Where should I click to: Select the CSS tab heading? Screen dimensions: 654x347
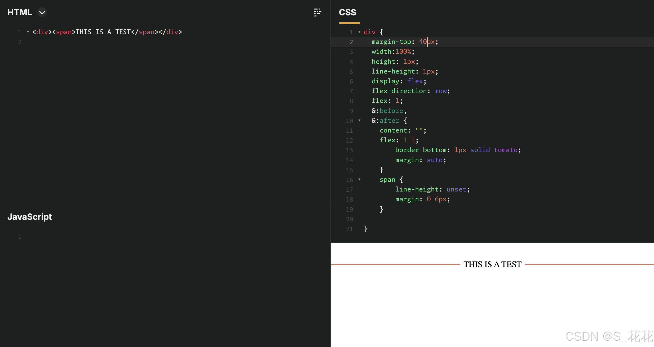click(347, 12)
